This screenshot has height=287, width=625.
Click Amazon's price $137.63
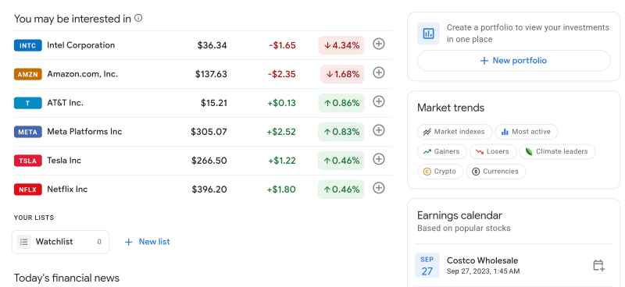211,74
